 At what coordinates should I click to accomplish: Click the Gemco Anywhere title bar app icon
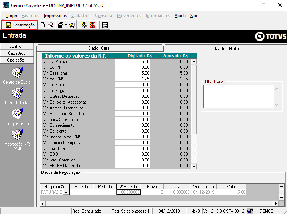point(6,5)
